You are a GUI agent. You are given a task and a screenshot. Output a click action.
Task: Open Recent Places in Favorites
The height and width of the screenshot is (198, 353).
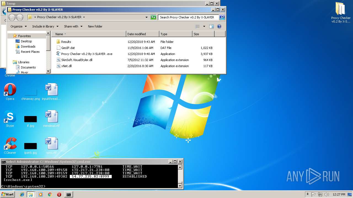click(x=30, y=52)
